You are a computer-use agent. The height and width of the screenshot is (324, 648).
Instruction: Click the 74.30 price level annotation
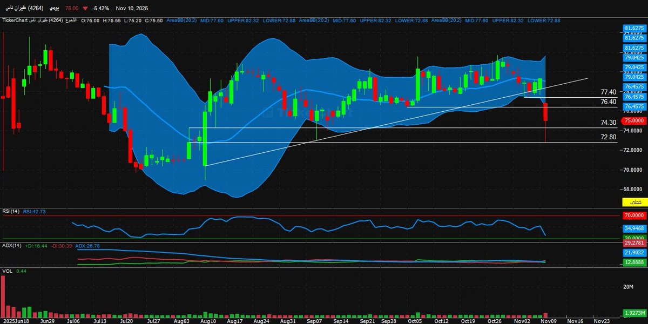pyautogui.click(x=608, y=123)
